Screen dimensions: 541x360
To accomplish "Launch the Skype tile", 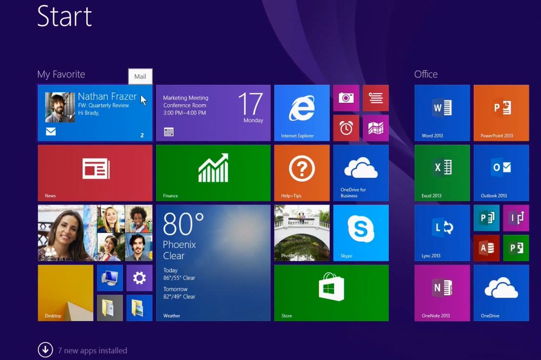I will [361, 233].
